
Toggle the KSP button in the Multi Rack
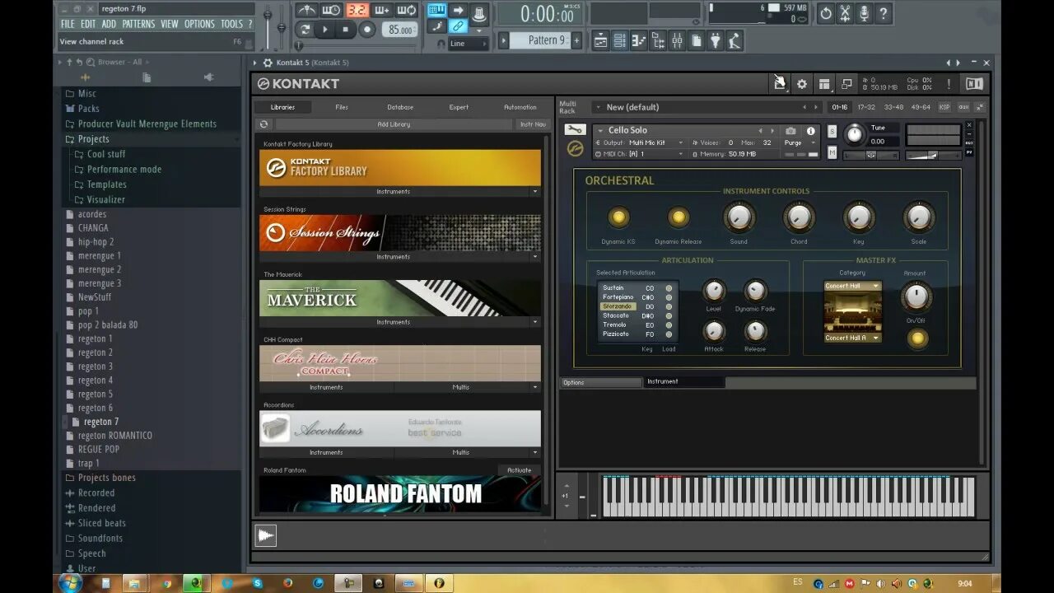tap(944, 107)
